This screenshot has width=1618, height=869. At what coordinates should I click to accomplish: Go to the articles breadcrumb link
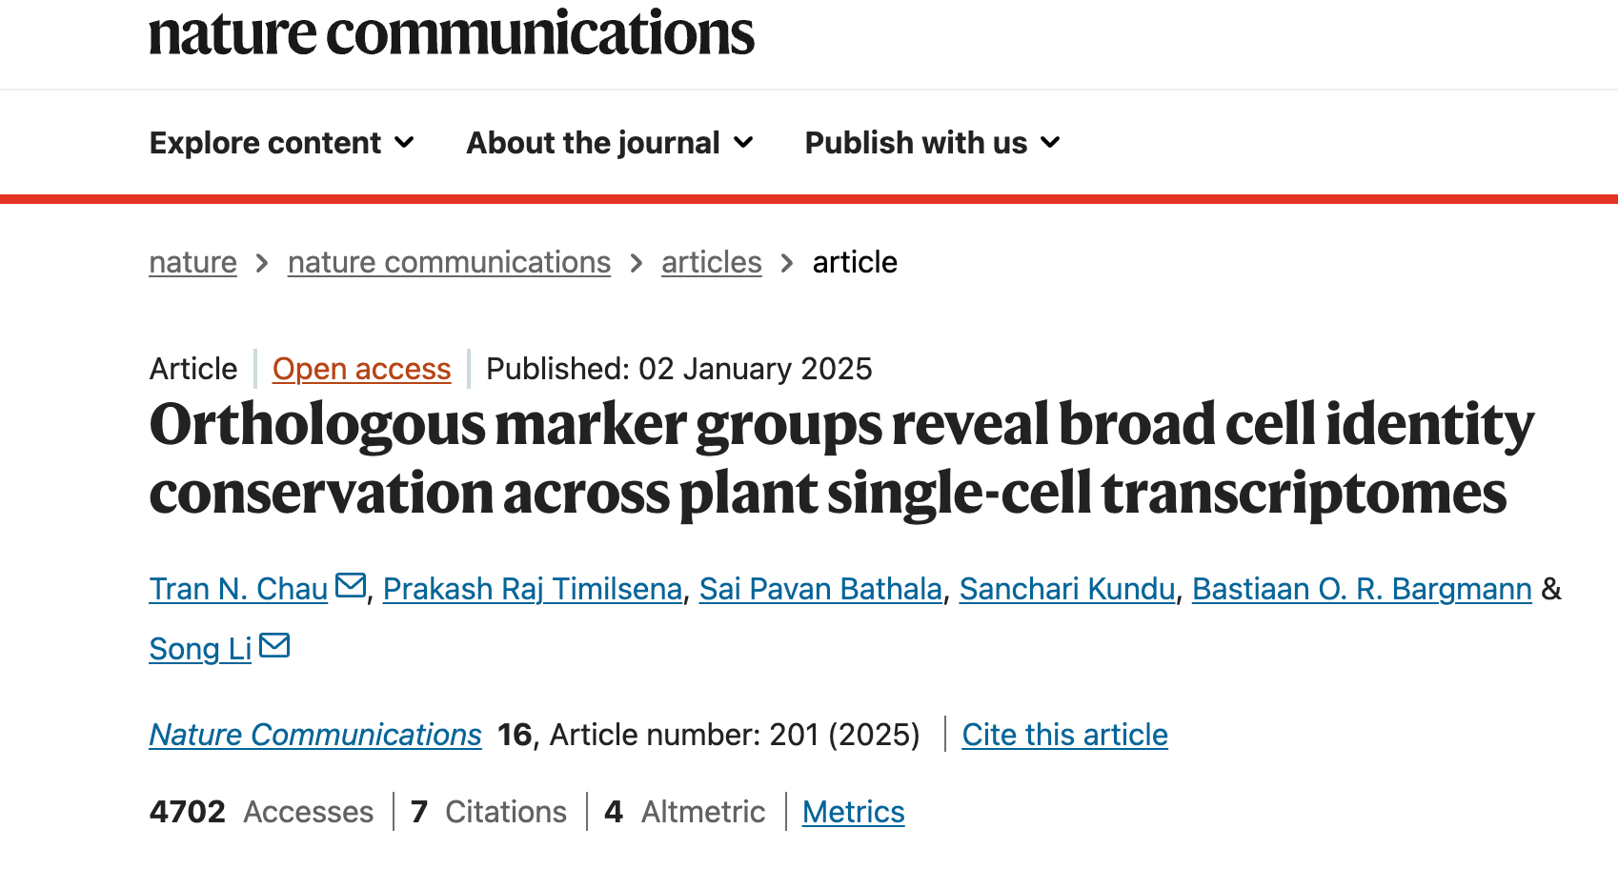pos(711,262)
